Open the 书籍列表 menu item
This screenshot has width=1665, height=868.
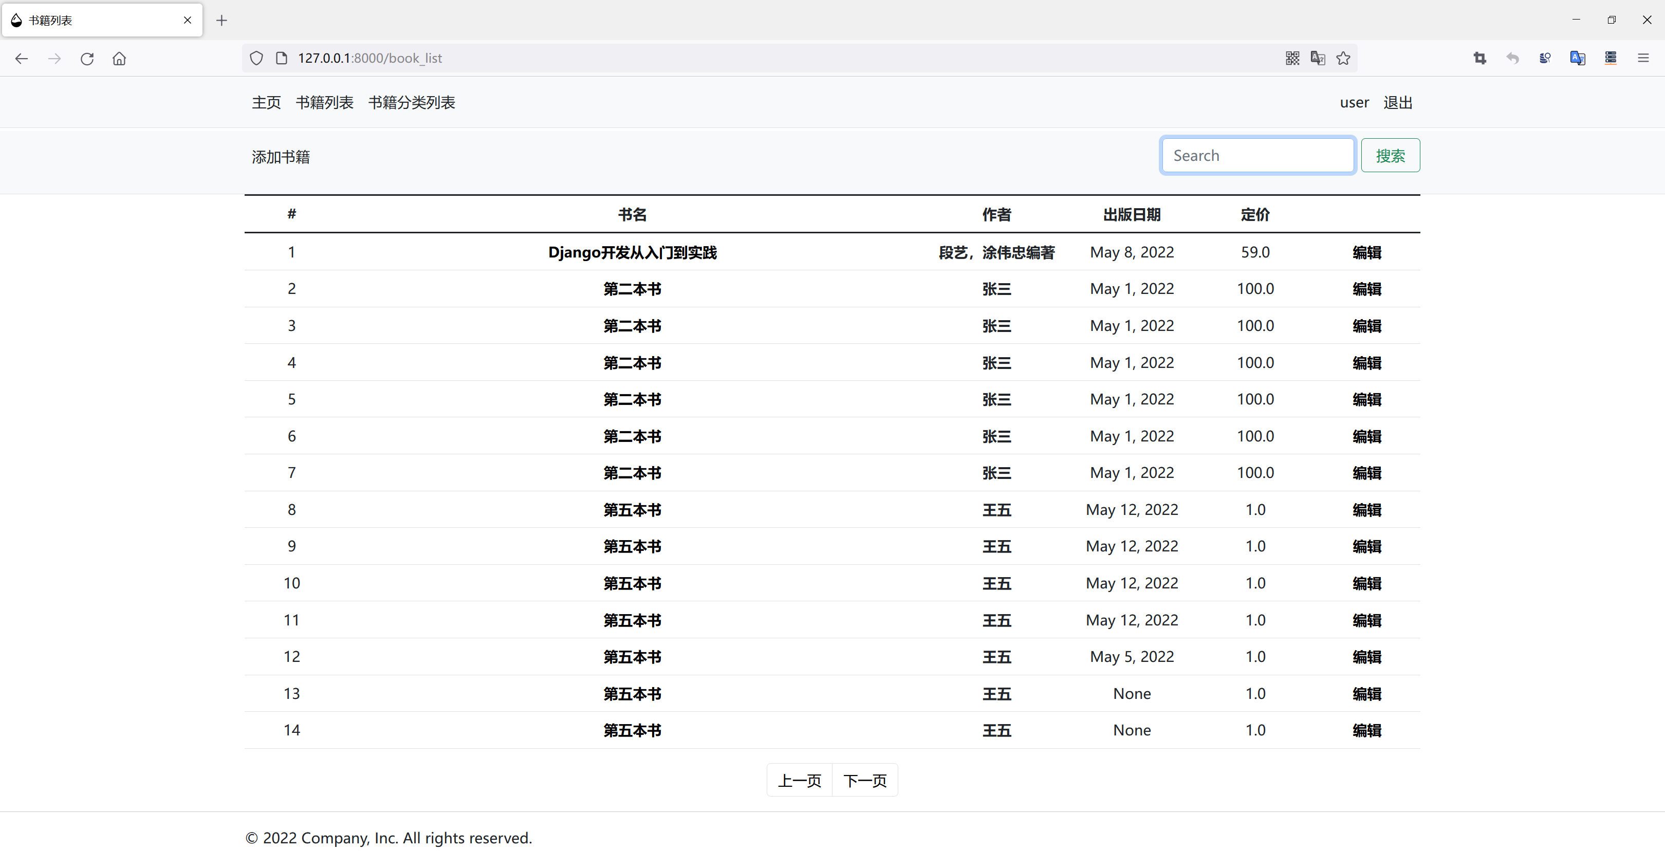click(x=324, y=102)
